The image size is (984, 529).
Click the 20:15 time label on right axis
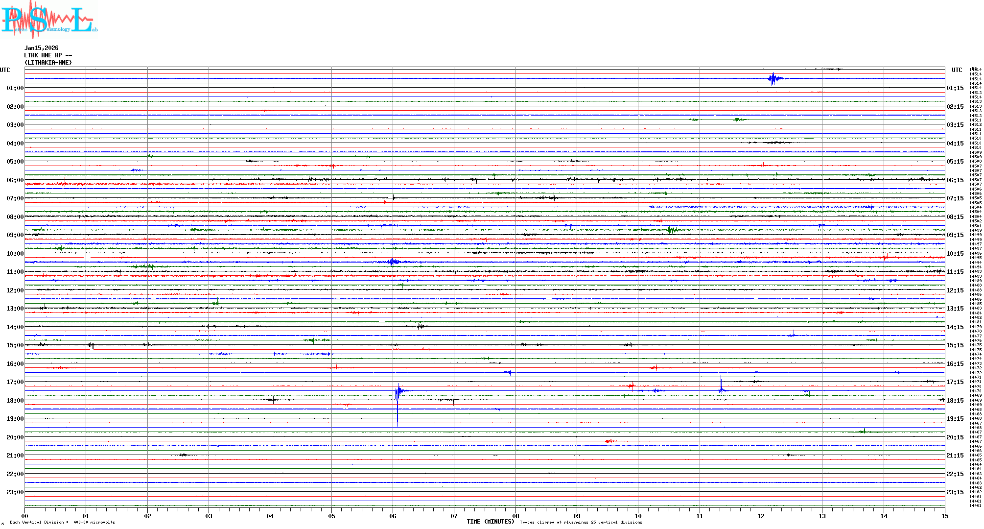955,437
